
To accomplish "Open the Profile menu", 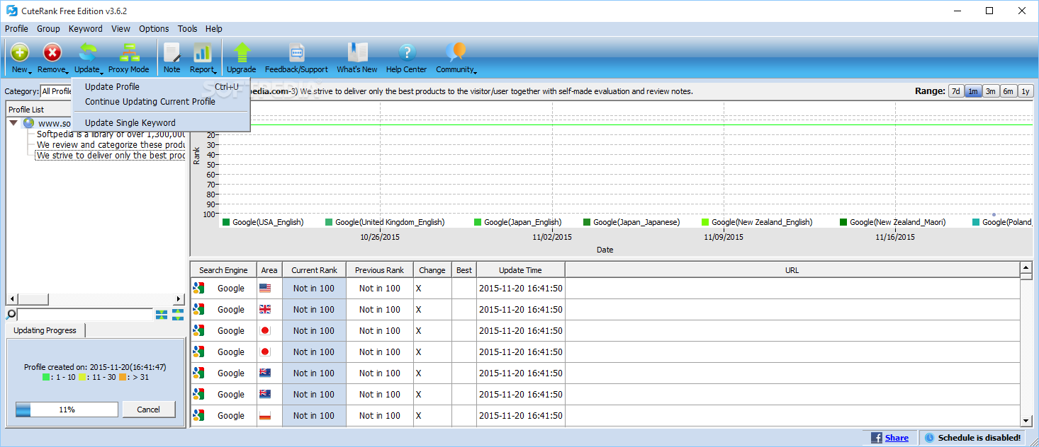I will pyautogui.click(x=16, y=29).
